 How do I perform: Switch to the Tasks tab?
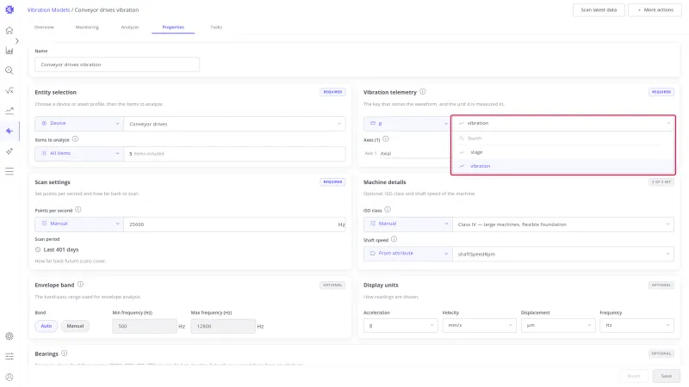pos(216,28)
